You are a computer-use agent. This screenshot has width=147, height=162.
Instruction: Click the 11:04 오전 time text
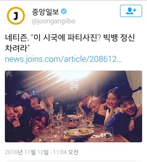click(x=66, y=152)
